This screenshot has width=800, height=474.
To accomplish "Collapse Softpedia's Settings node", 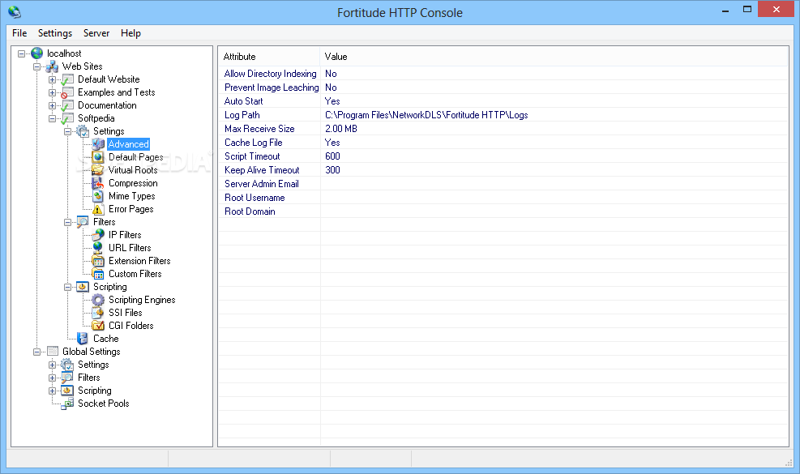I will (67, 131).
